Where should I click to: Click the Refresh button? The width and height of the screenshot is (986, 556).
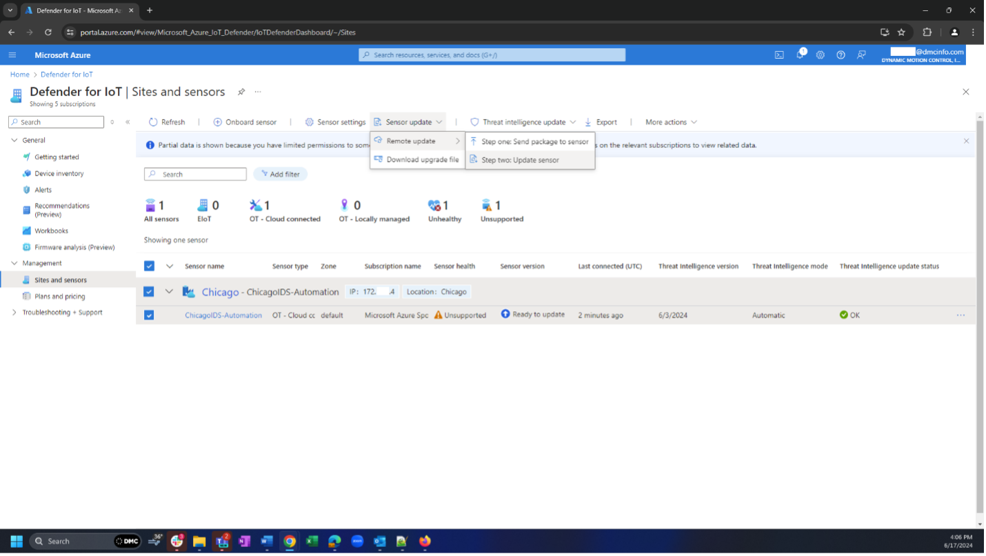[167, 122]
